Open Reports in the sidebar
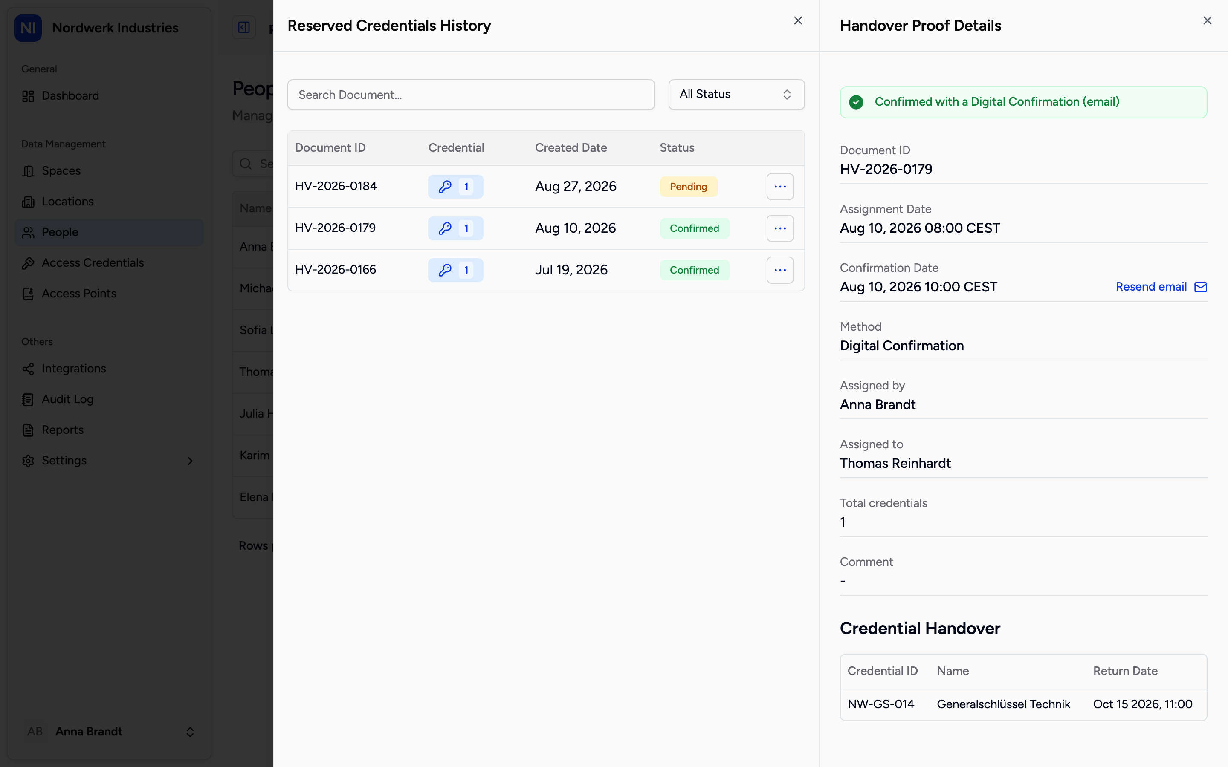 click(109, 430)
